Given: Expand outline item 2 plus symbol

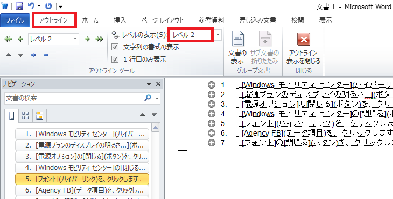Looking at the screenshot, I should click(212, 94).
